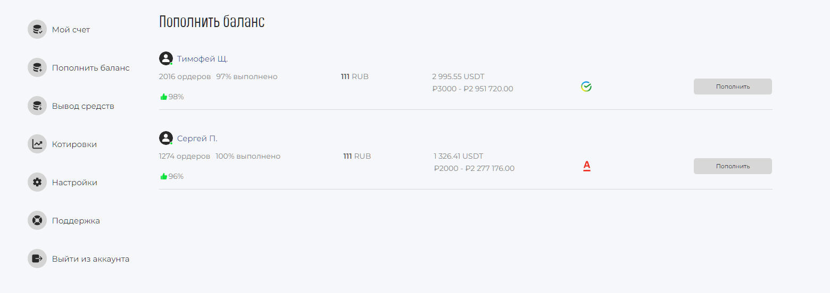The height and width of the screenshot is (293, 830).
Task: Go to Котировки in the sidebar
Action: [x=74, y=144]
